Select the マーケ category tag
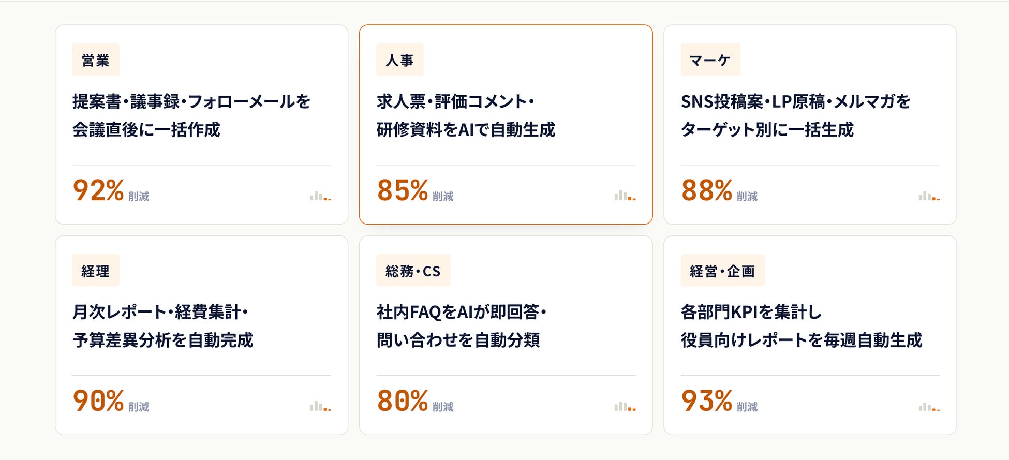Viewport: 1009px width, 460px height. pyautogui.click(x=710, y=60)
